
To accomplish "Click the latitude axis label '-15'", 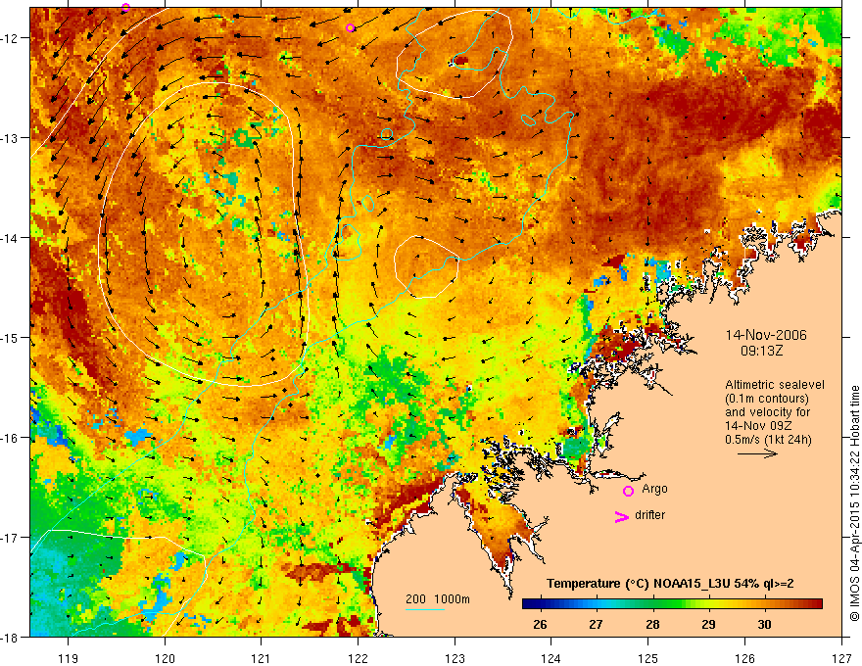I will pyautogui.click(x=9, y=337).
